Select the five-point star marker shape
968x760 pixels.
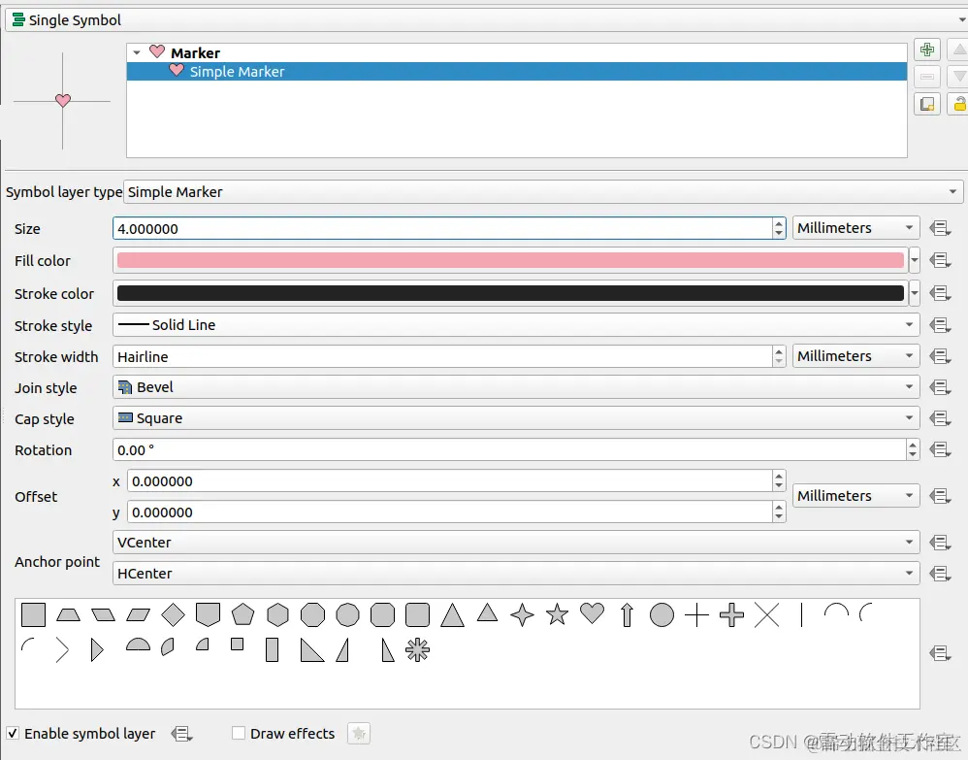pyautogui.click(x=557, y=614)
